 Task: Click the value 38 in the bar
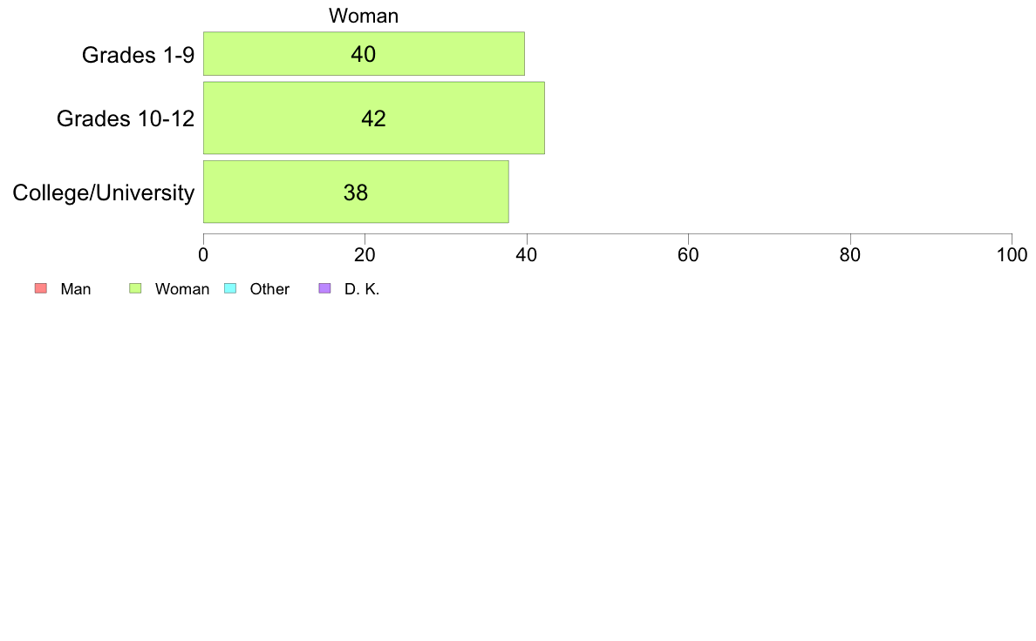point(356,192)
